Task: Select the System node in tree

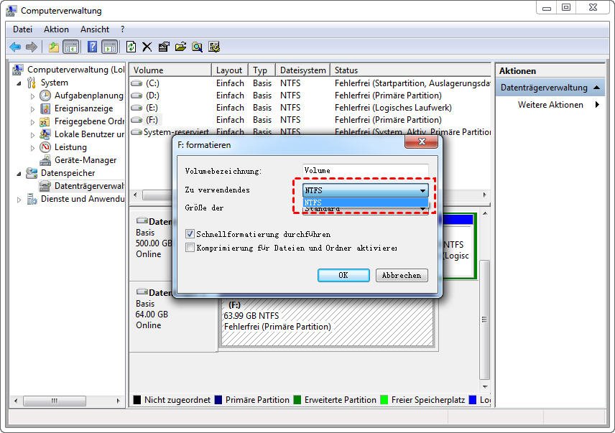Action: tap(54, 83)
